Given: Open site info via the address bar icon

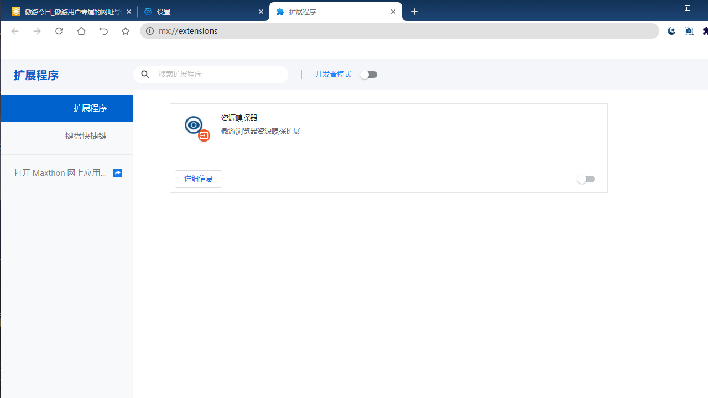Looking at the screenshot, I should [x=150, y=31].
